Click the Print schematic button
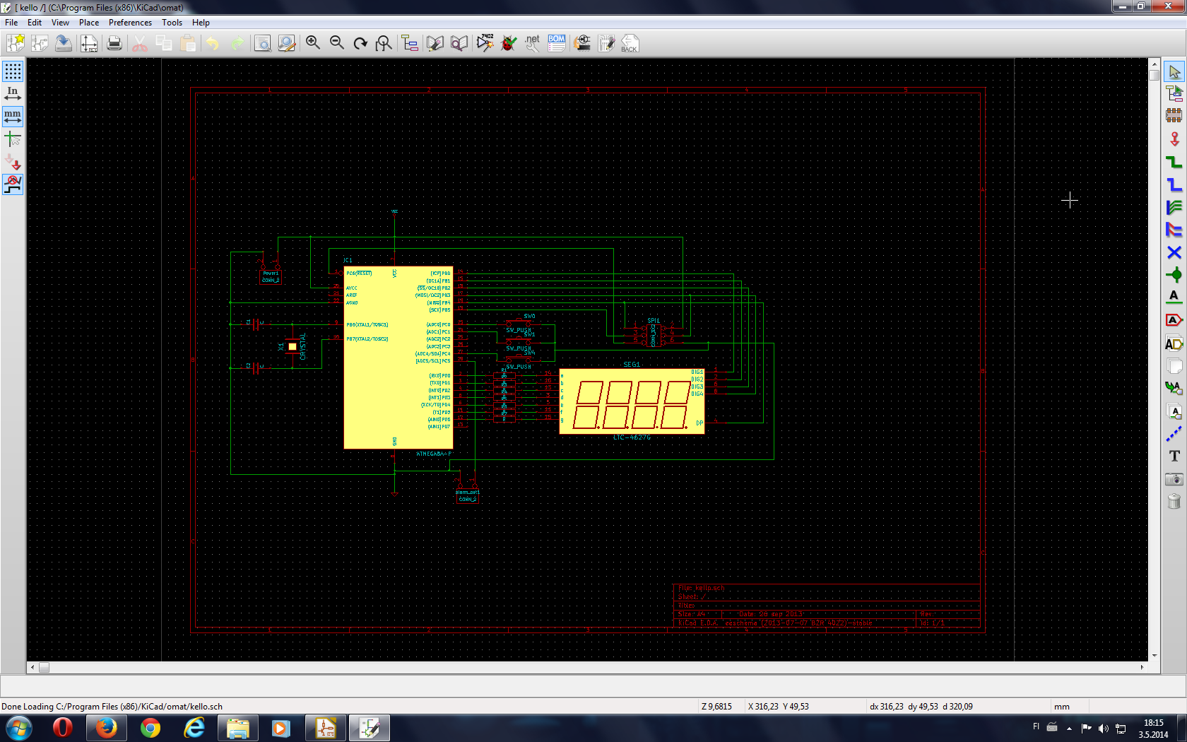 point(114,44)
